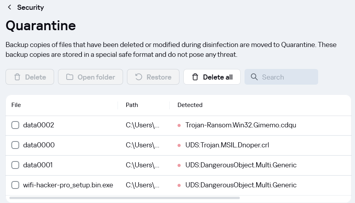Select the data0000 checkbox
Image resolution: width=355 pixels, height=203 pixels.
[x=15, y=145]
